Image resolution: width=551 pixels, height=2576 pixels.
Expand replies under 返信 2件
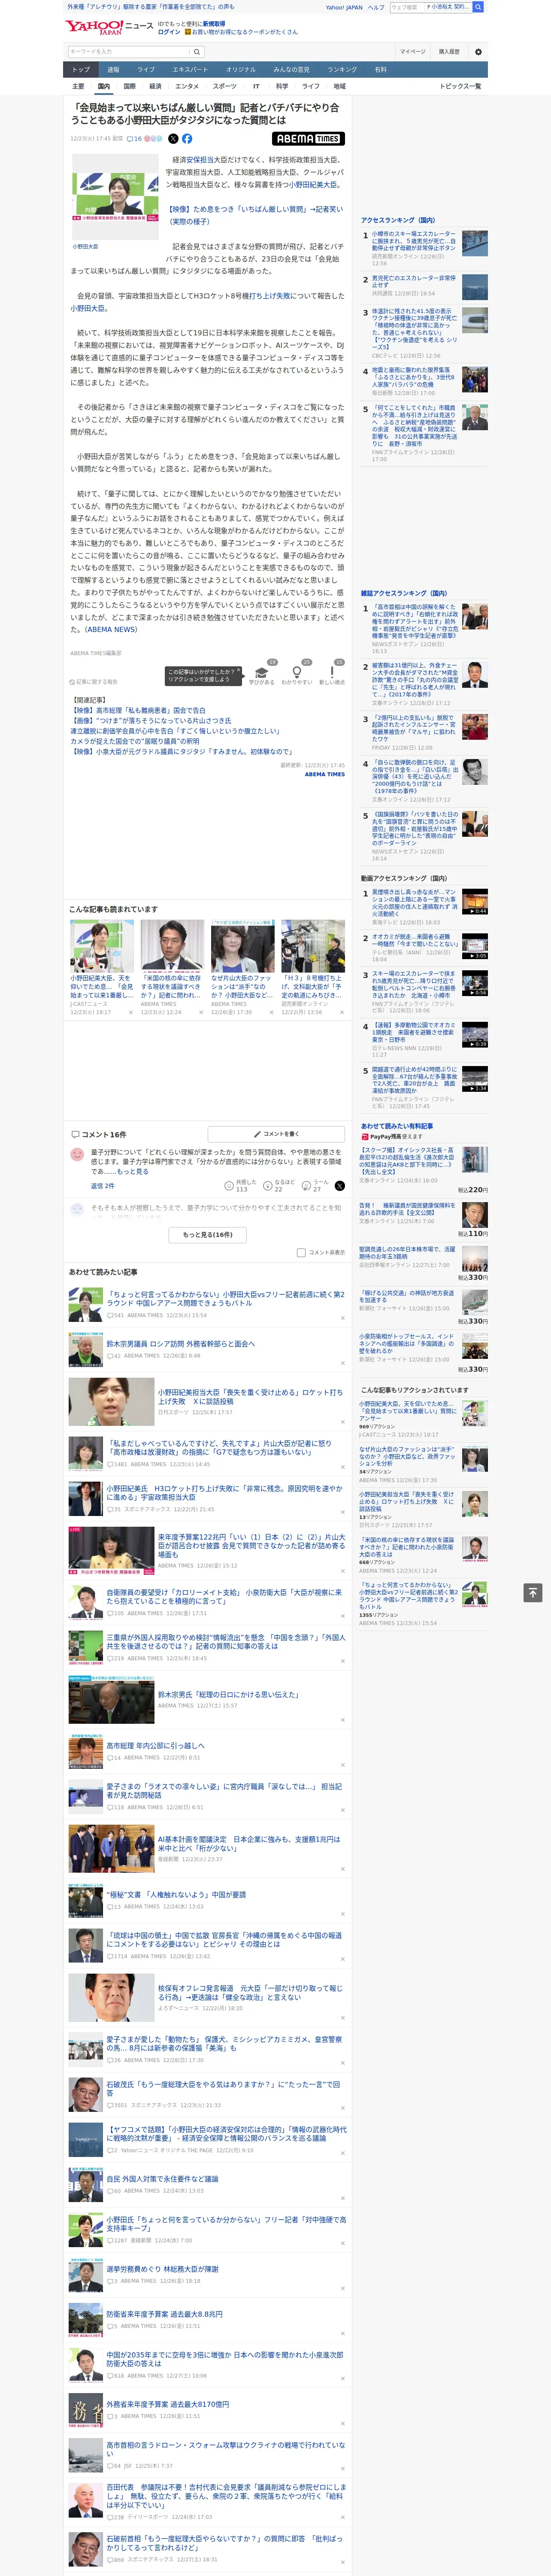tap(102, 1185)
